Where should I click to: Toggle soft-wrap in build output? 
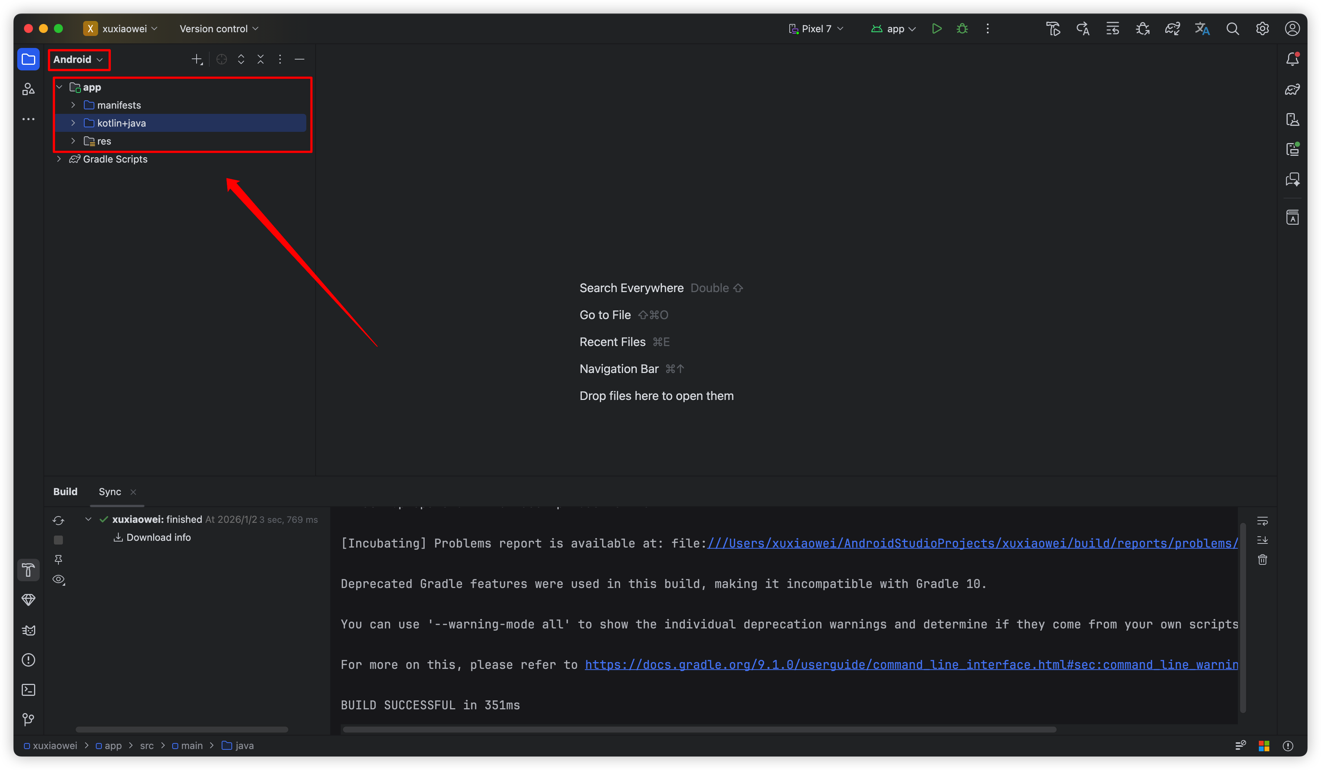tap(1262, 521)
